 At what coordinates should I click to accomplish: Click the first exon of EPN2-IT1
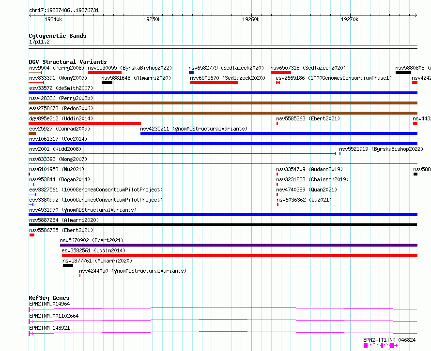coord(366,346)
